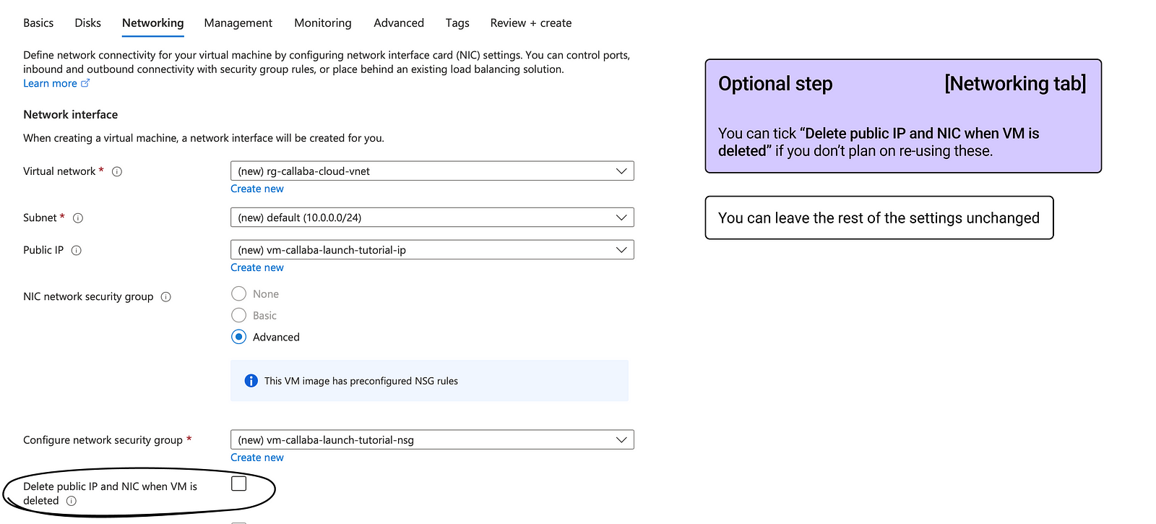The width and height of the screenshot is (1156, 524).
Task: Go to the Management tab
Action: click(238, 23)
